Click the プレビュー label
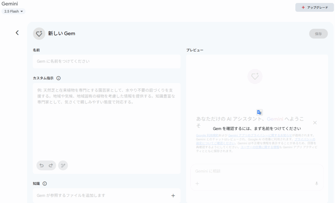This screenshot has height=203, width=335. coord(195,50)
